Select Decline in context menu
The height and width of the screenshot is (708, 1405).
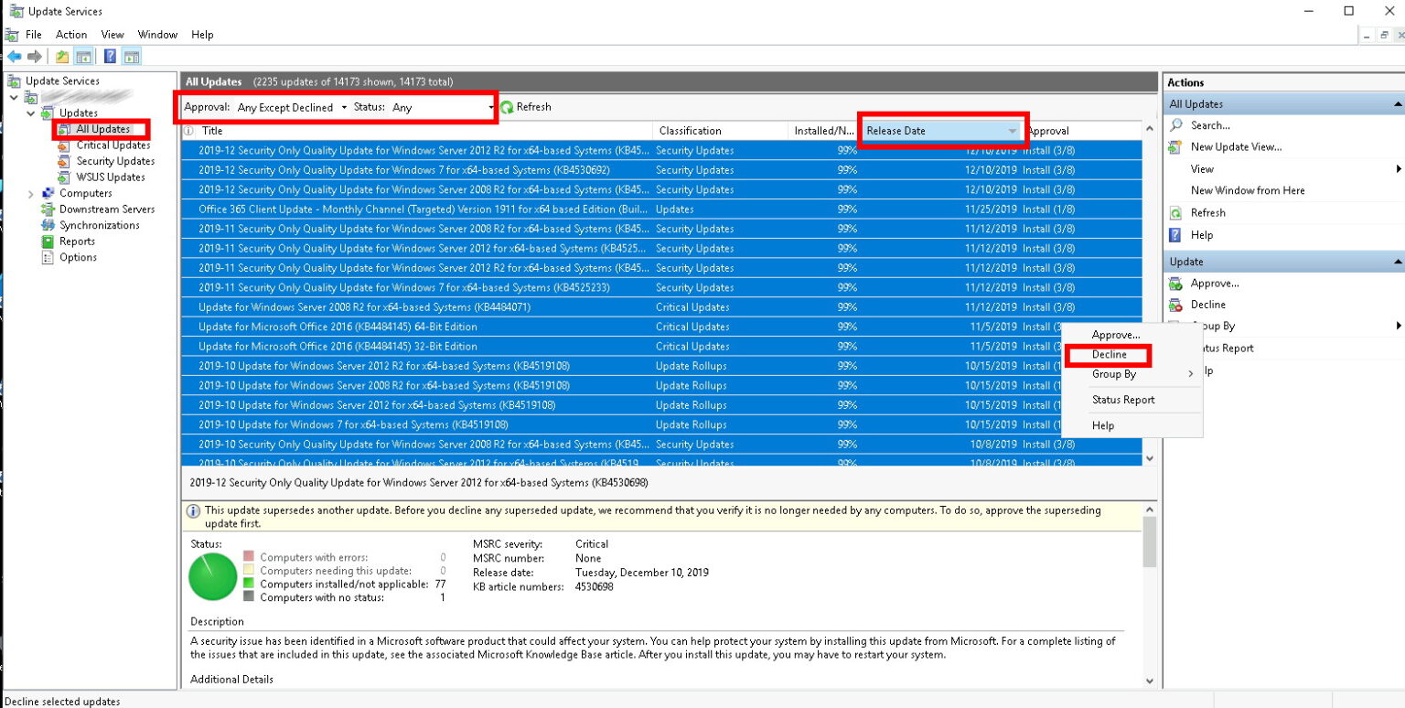coord(1109,355)
